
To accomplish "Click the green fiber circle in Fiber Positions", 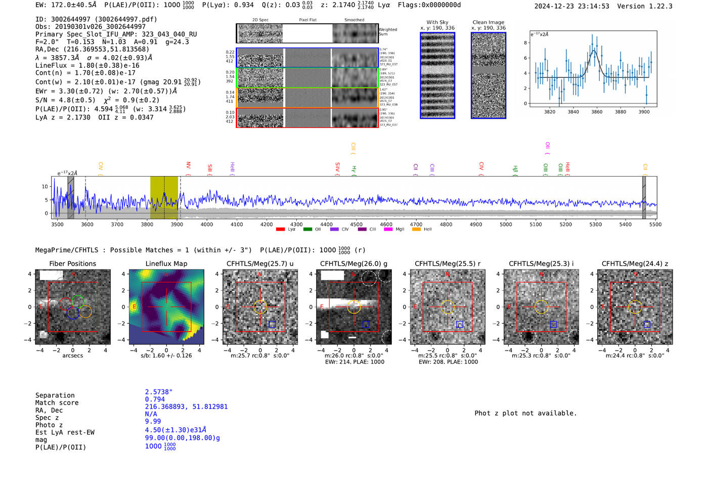I will tap(77, 301).
